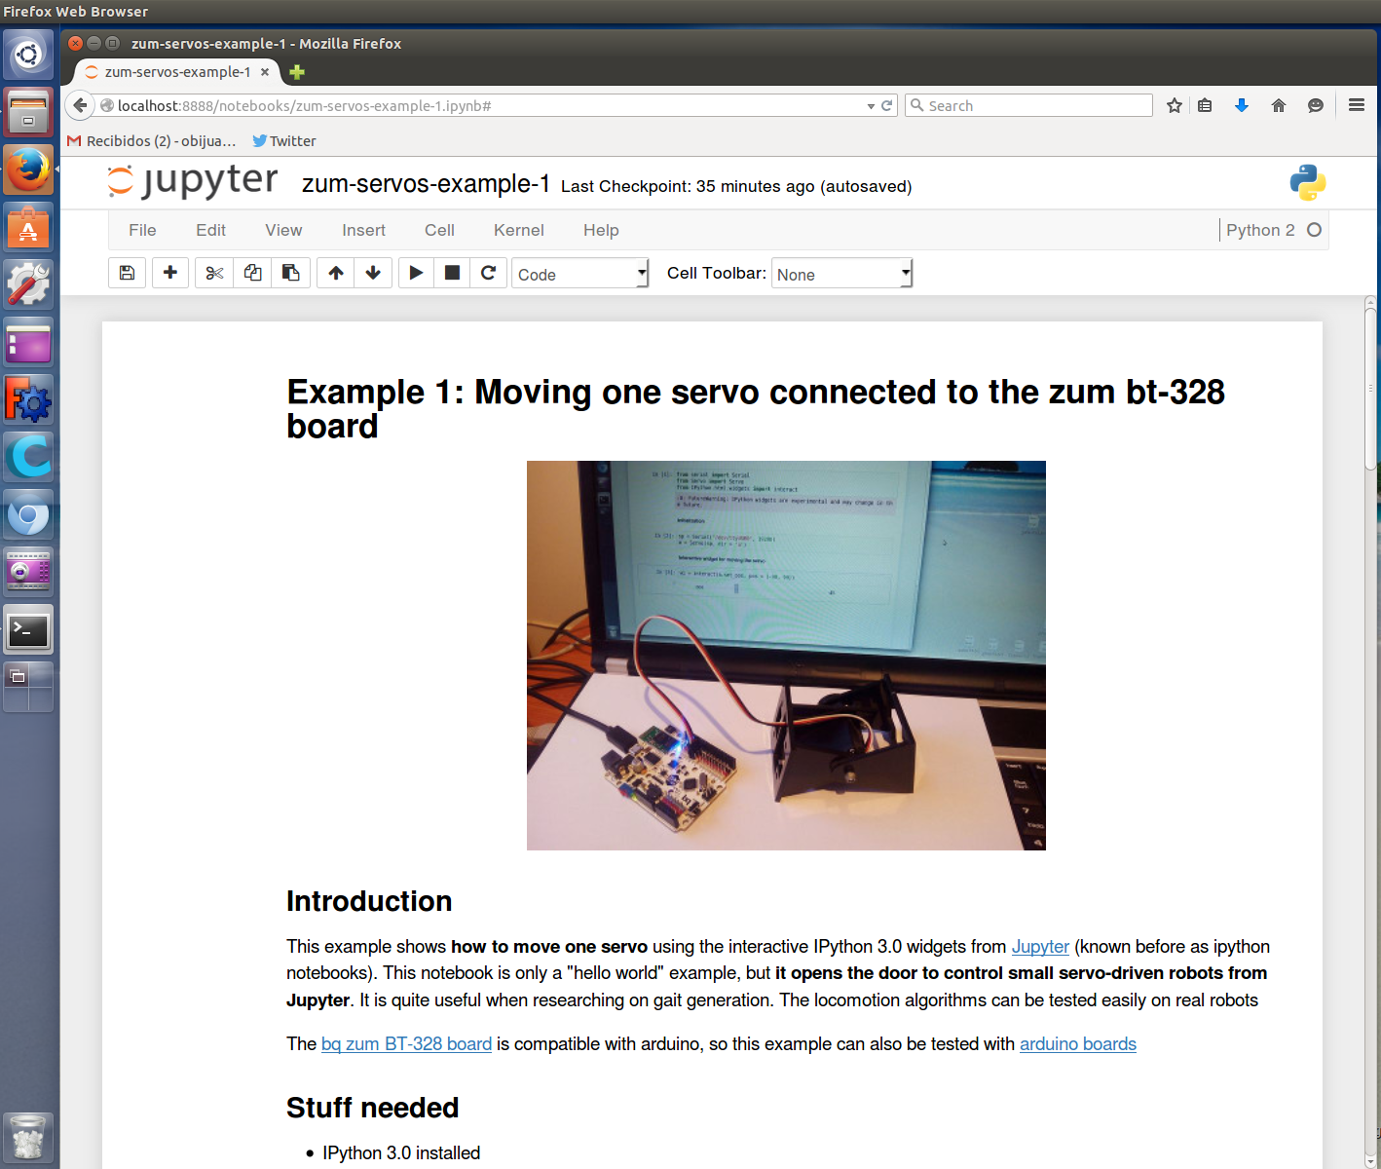
Task: Run the cell with the play icon
Action: point(416,273)
